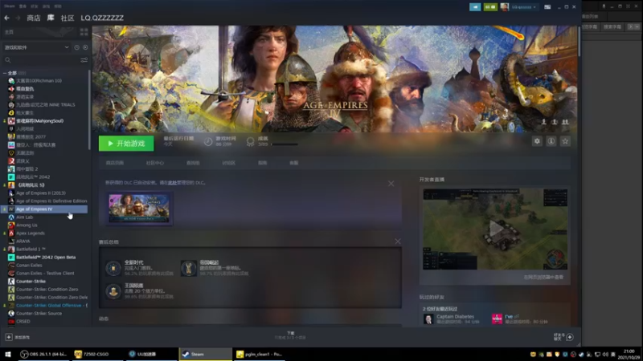Click the pink friend avatar I've
The width and height of the screenshot is (643, 361).
click(x=497, y=319)
